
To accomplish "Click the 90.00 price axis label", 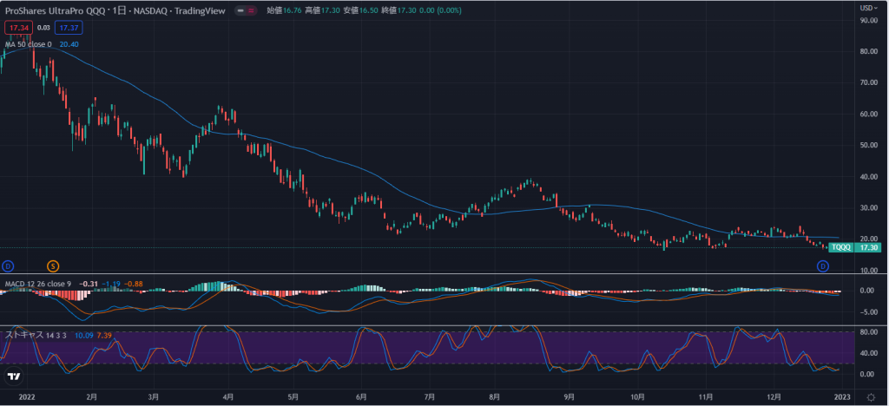I will pos(869,20).
